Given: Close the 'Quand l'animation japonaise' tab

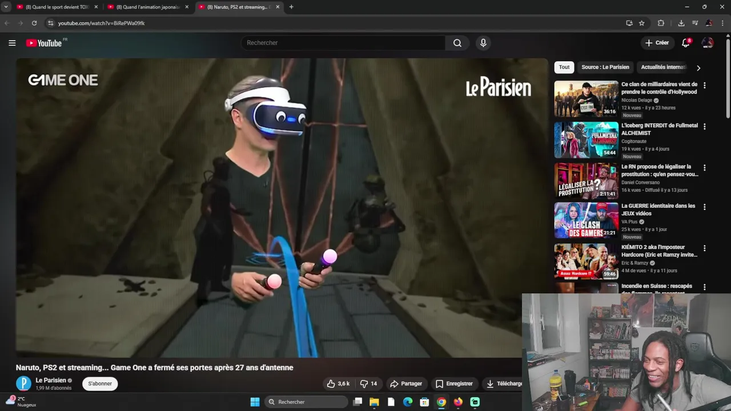Looking at the screenshot, I should point(187,7).
